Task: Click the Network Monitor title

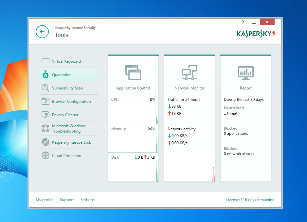Action: 189,88
